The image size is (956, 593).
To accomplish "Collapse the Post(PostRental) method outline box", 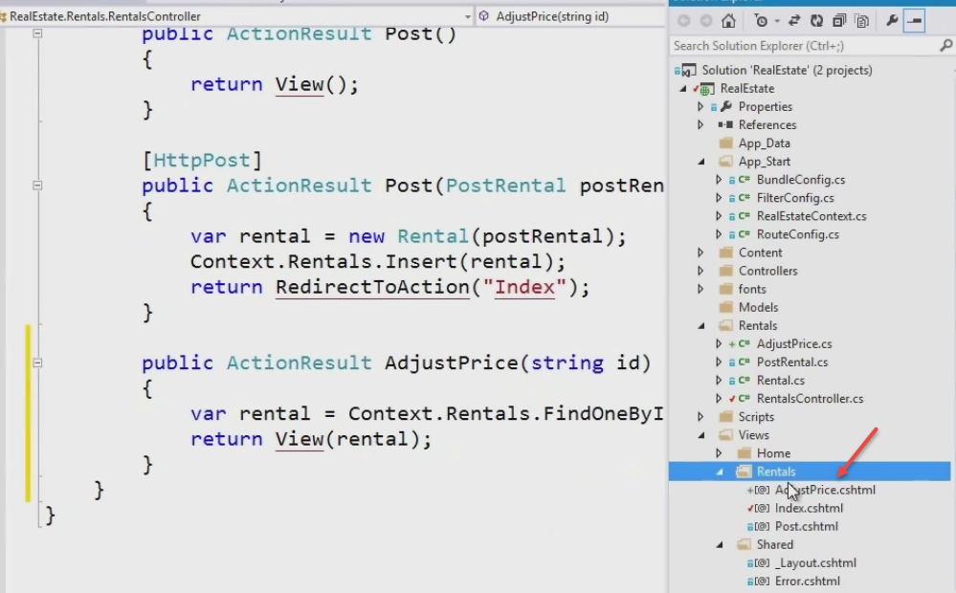I will coord(37,185).
